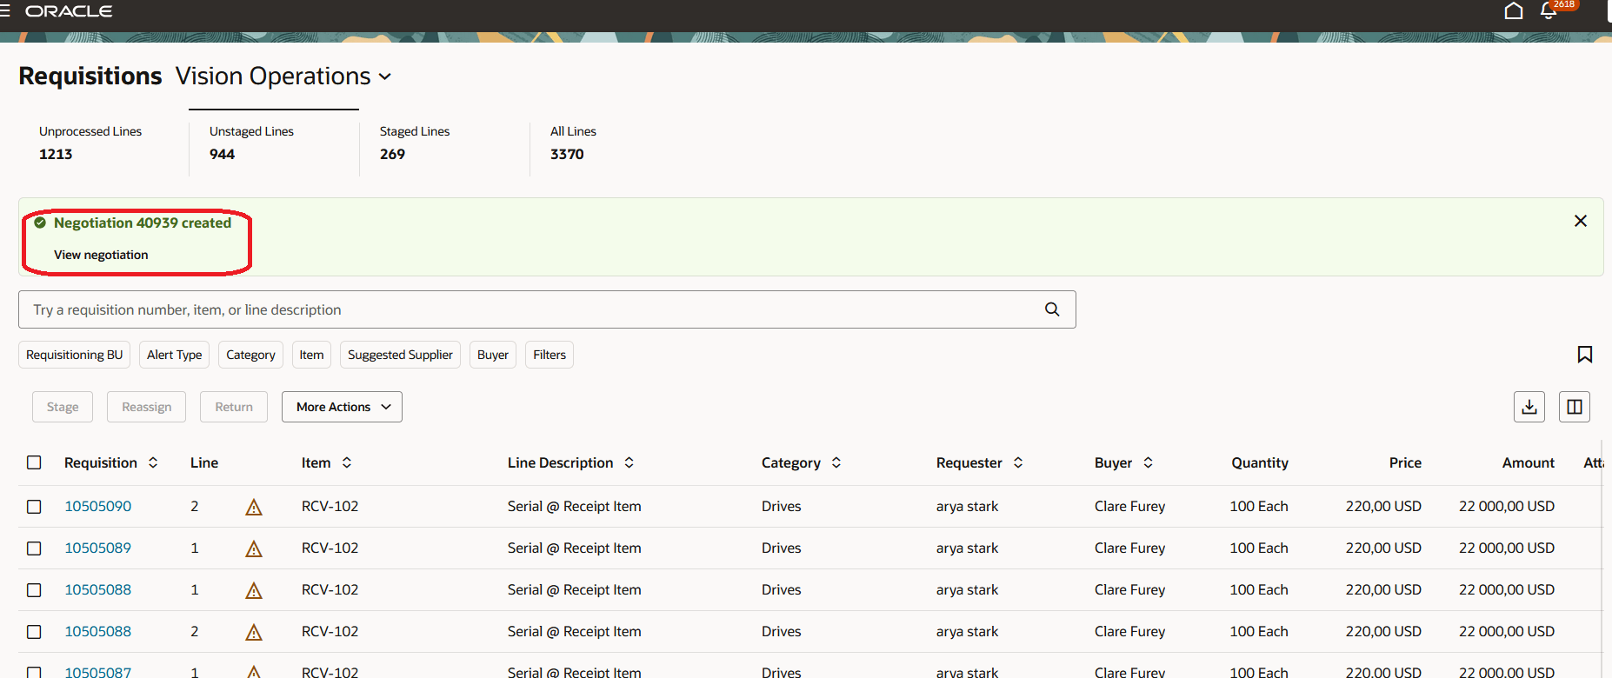Click the Stage button

pyautogui.click(x=63, y=407)
